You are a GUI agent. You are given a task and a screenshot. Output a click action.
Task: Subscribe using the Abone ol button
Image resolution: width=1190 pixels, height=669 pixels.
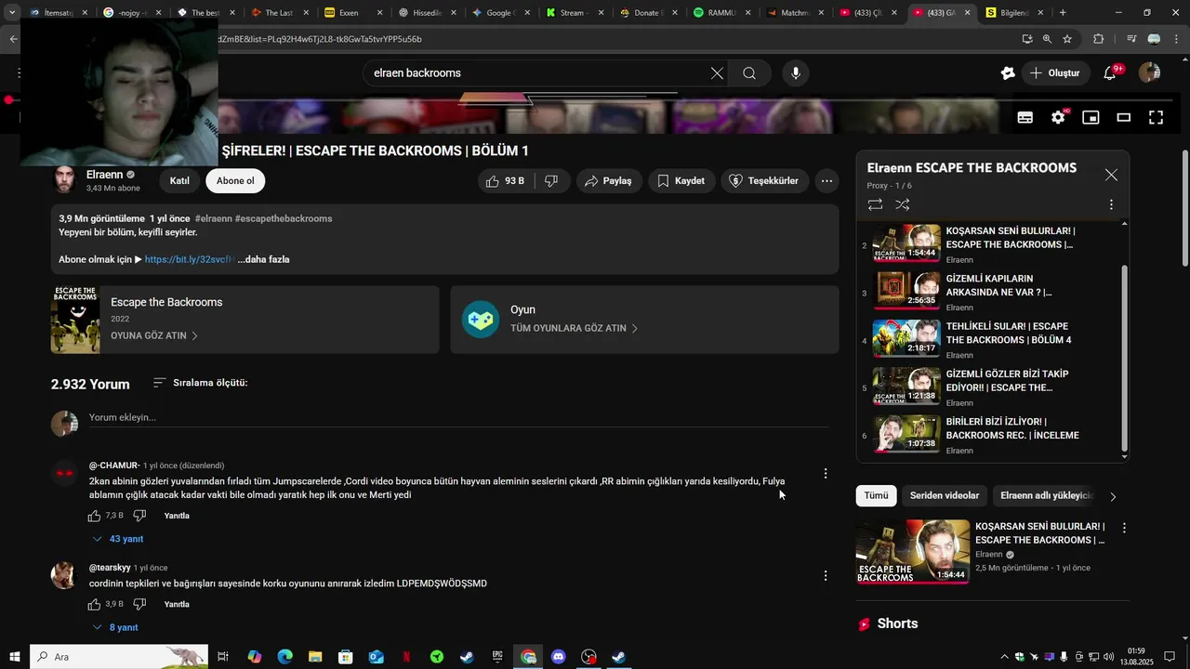tap(235, 181)
